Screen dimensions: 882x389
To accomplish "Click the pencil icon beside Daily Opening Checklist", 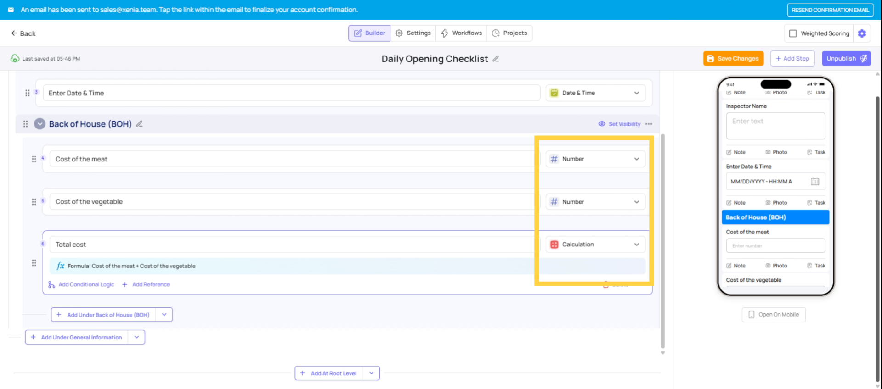I will tap(496, 59).
